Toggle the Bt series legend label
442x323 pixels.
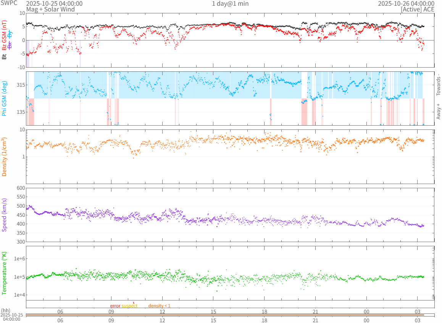tap(5, 57)
